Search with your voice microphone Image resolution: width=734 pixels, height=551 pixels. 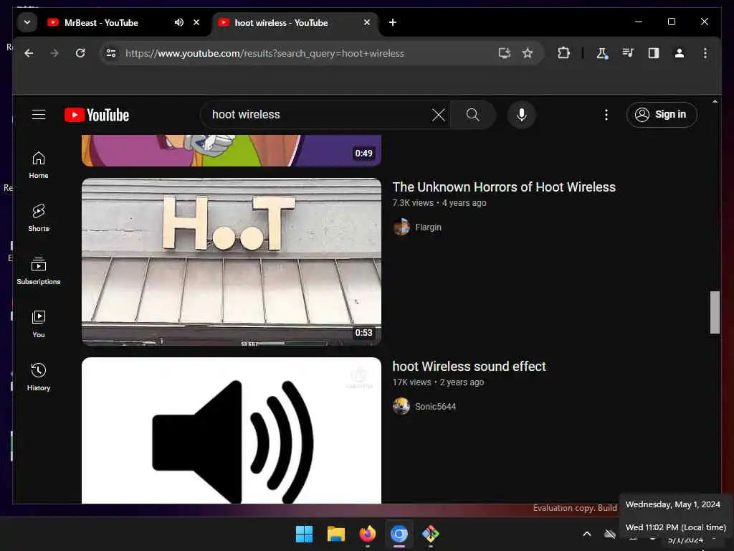[x=522, y=115]
